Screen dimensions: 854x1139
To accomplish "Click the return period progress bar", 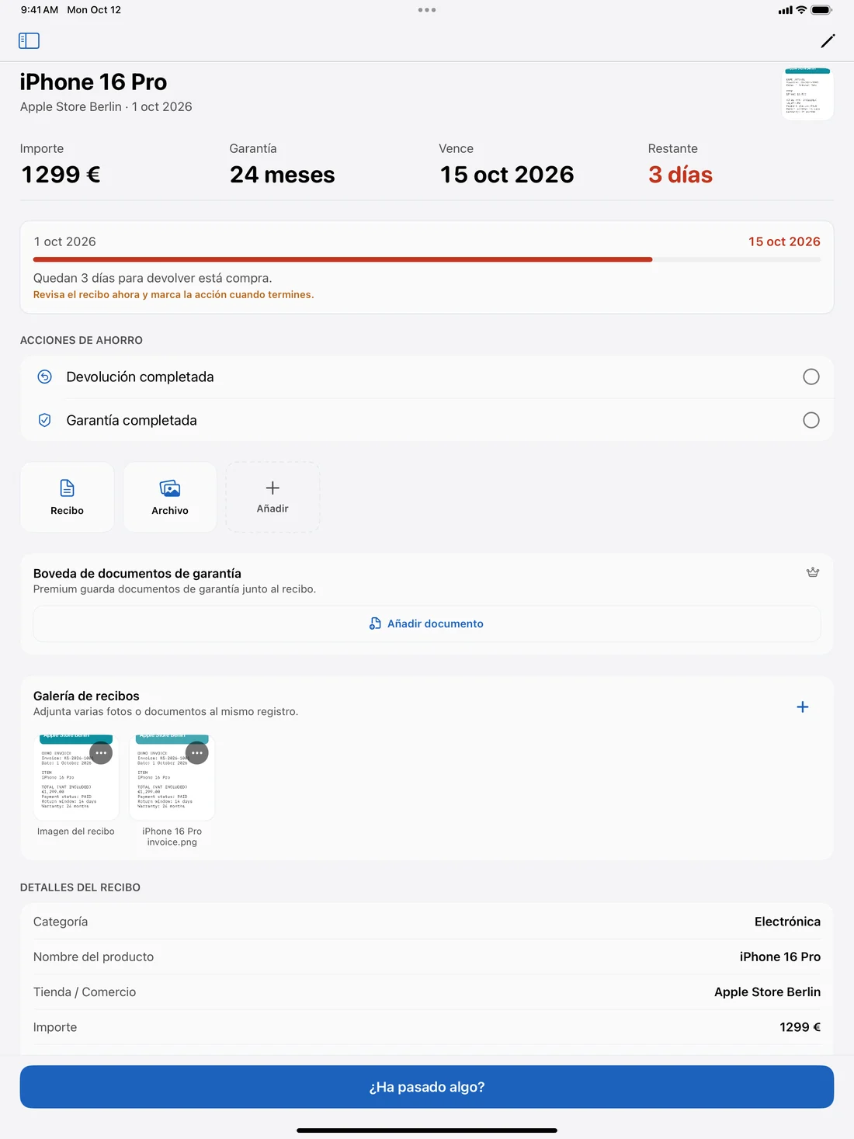I will (x=427, y=259).
